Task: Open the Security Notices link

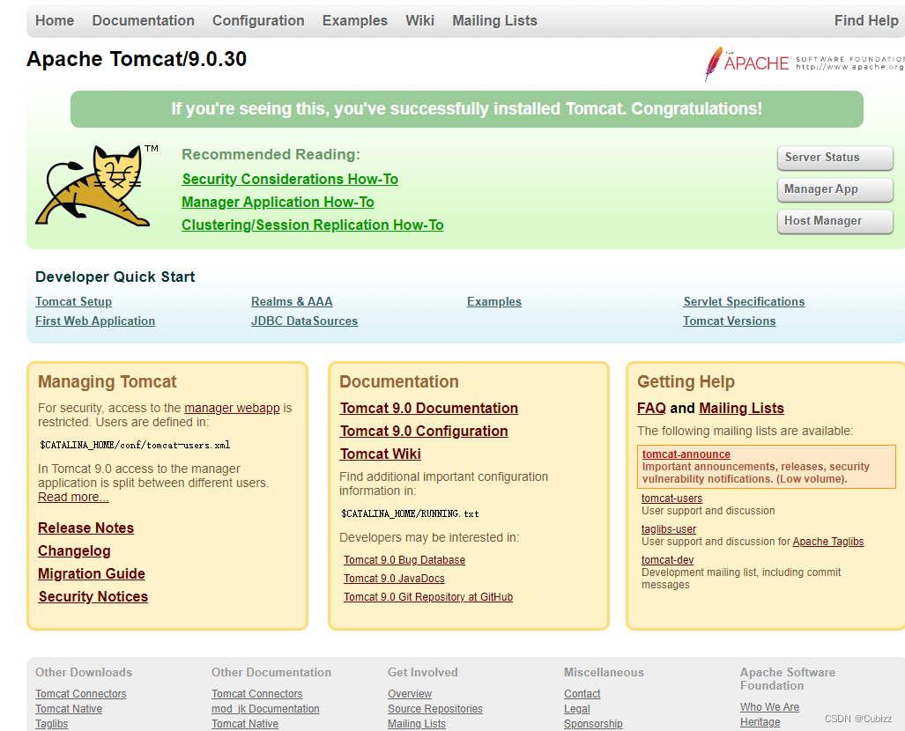Action: [93, 596]
